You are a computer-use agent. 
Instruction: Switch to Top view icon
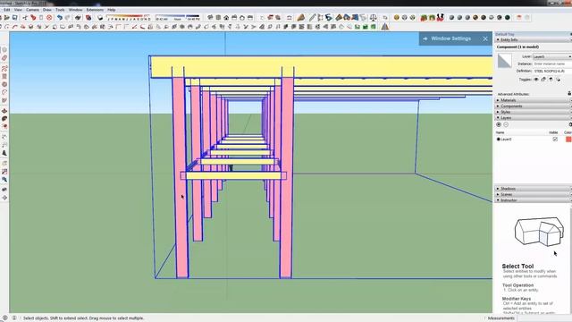(x=218, y=18)
